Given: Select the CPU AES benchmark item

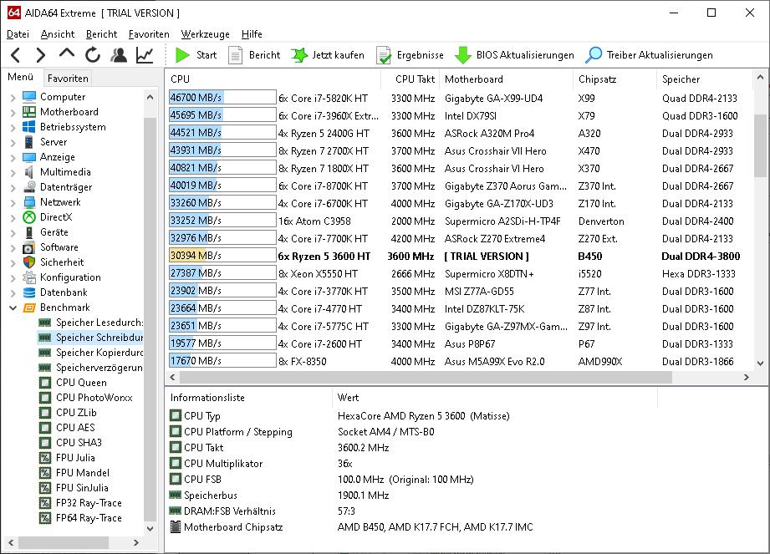Looking at the screenshot, I should (67, 428).
